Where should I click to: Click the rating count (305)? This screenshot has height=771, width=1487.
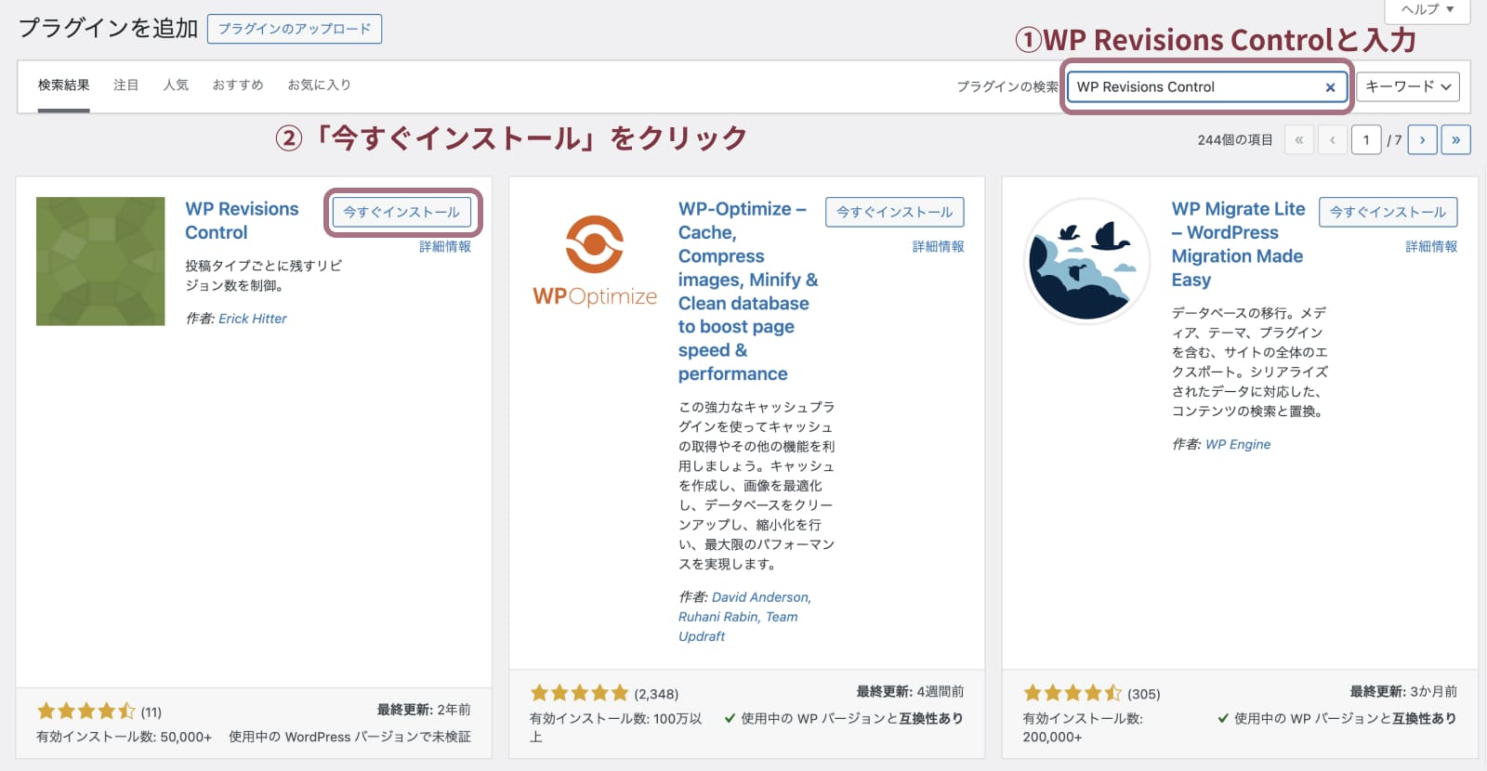(x=1144, y=694)
